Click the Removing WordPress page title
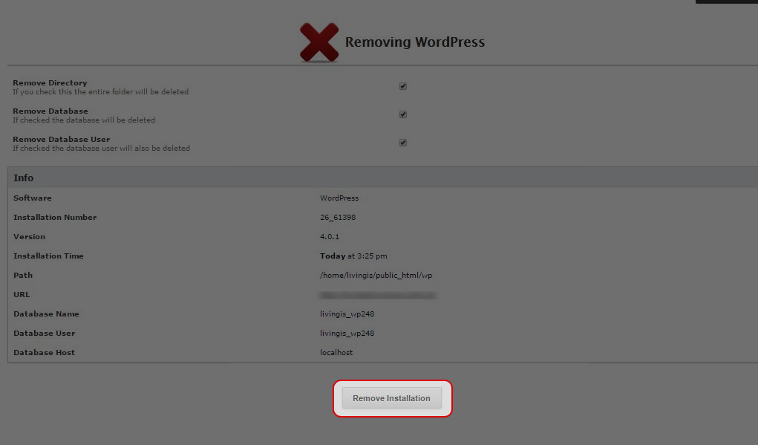The height and width of the screenshot is (445, 758). 415,42
